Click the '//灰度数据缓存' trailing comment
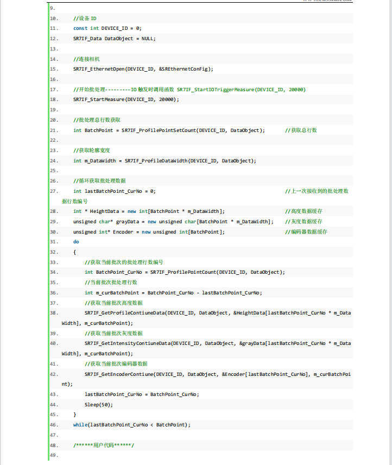The height and width of the screenshot is (465, 392). pyautogui.click(x=304, y=222)
